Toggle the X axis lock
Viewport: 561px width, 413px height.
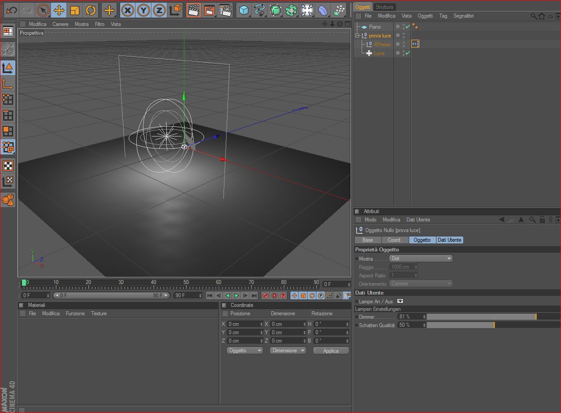pos(128,10)
